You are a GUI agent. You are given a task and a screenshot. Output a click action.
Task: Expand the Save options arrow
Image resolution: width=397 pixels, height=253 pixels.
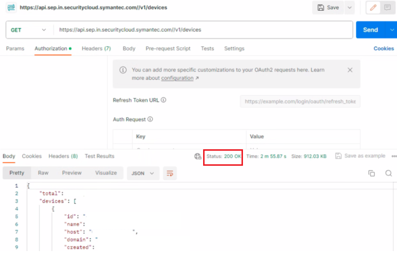349,8
